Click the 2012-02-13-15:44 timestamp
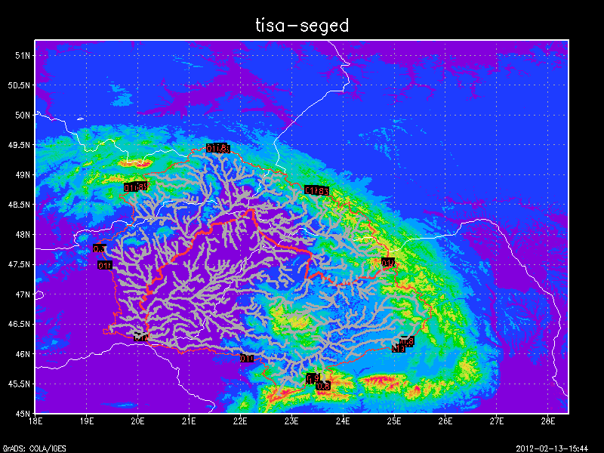 [552, 448]
